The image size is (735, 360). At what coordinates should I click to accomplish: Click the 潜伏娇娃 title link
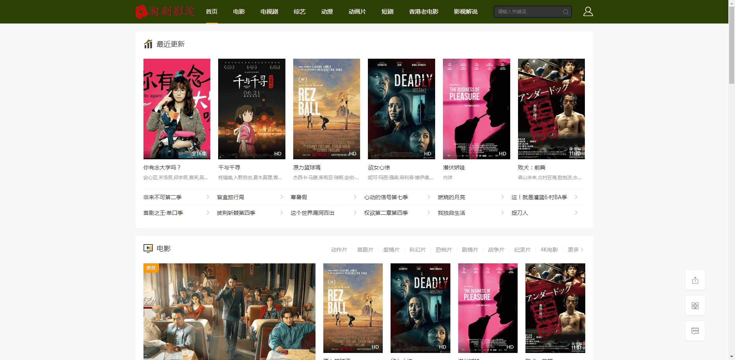click(x=454, y=167)
